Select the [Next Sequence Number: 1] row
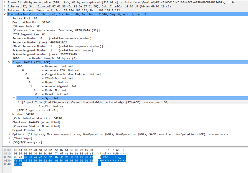This screenshot has width=248, height=173. coord(58,46)
